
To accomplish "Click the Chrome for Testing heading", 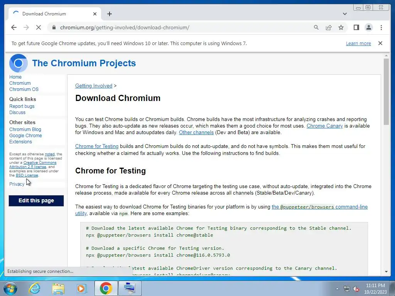I will click(110, 171).
